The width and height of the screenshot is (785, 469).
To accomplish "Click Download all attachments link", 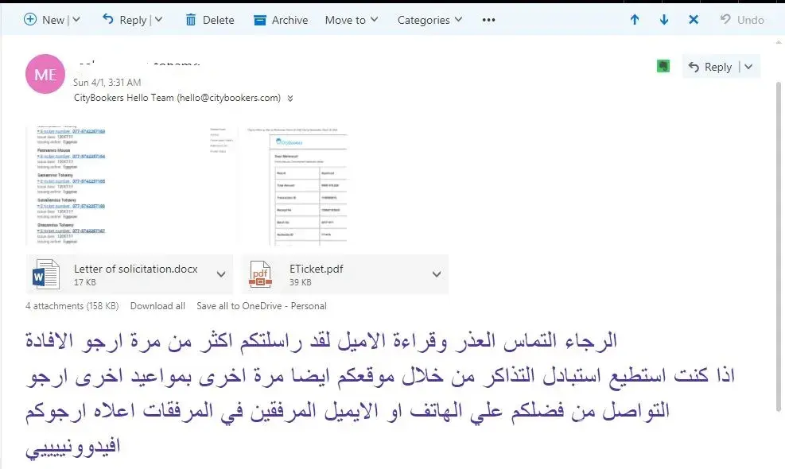I will click(x=157, y=306).
